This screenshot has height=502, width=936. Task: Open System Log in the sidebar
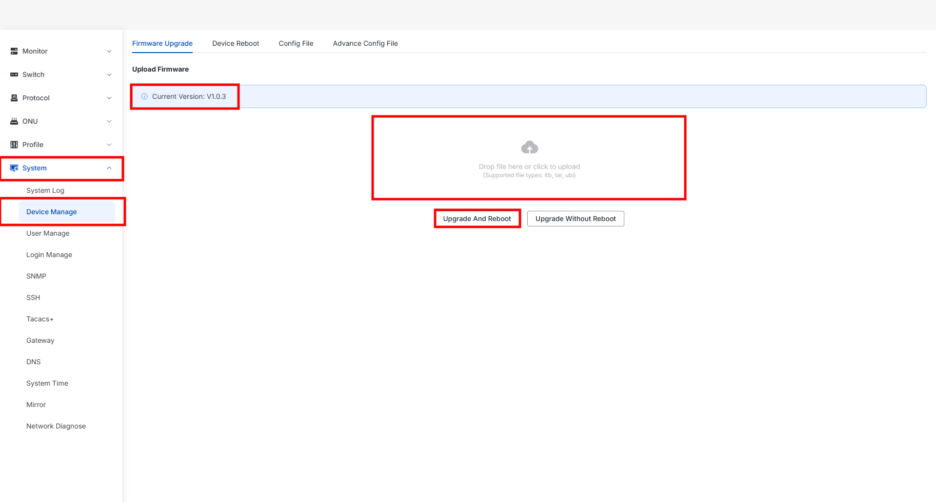coord(45,190)
